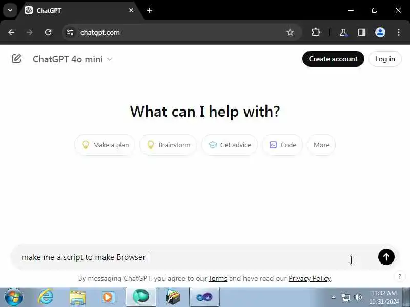
Task: Choose the Get advice suggestion
Action: coord(230,145)
